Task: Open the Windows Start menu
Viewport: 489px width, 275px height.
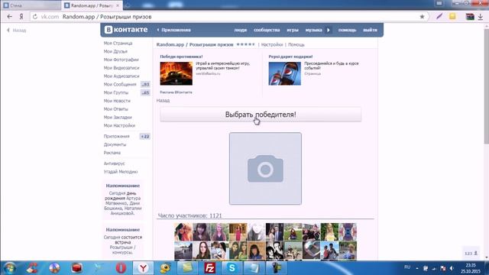Action: coord(10,268)
